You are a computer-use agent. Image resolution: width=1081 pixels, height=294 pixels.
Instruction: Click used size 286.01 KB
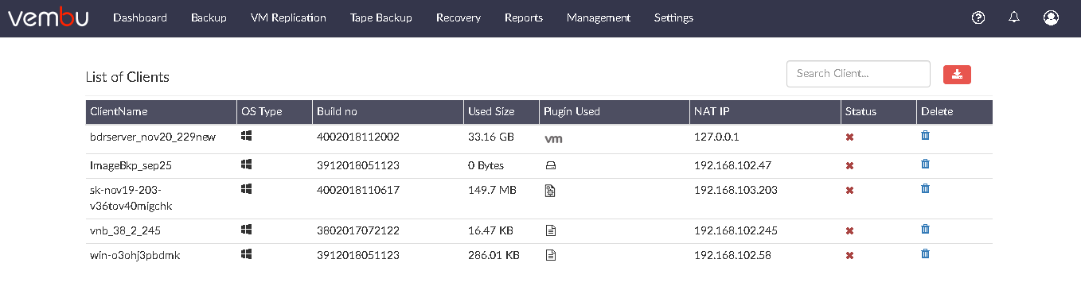[494, 255]
